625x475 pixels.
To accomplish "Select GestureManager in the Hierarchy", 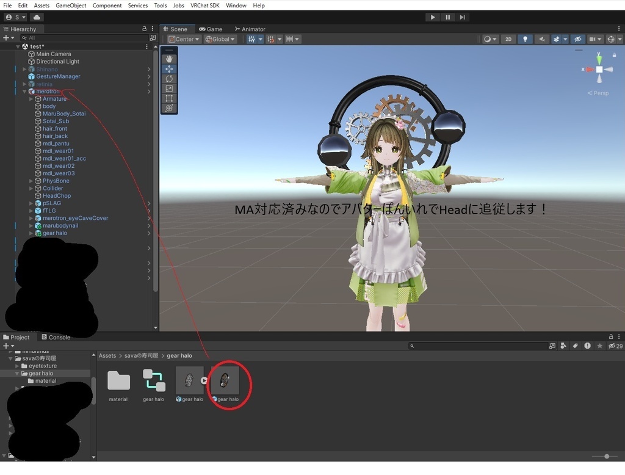I will [58, 76].
